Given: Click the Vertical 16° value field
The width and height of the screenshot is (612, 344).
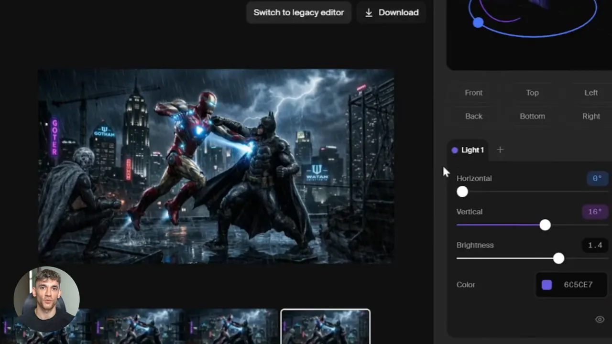Looking at the screenshot, I should pyautogui.click(x=595, y=212).
